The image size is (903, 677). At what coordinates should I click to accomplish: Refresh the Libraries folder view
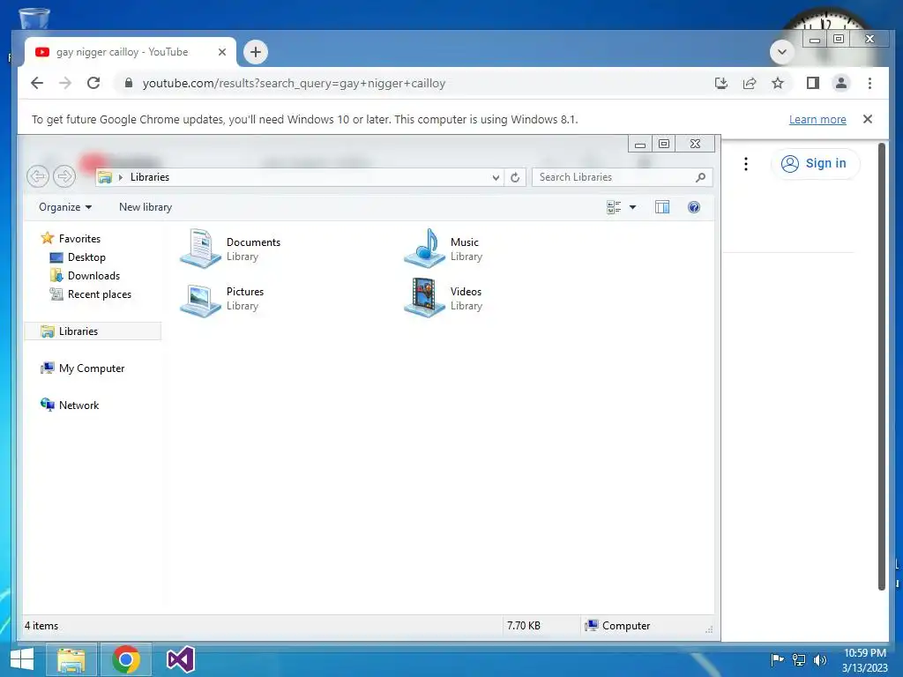click(x=515, y=177)
